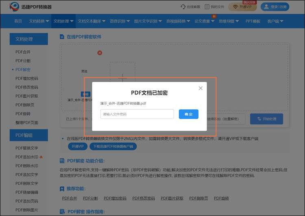
Task: Expand the 客户端 dropdown menu
Action: pos(275,21)
